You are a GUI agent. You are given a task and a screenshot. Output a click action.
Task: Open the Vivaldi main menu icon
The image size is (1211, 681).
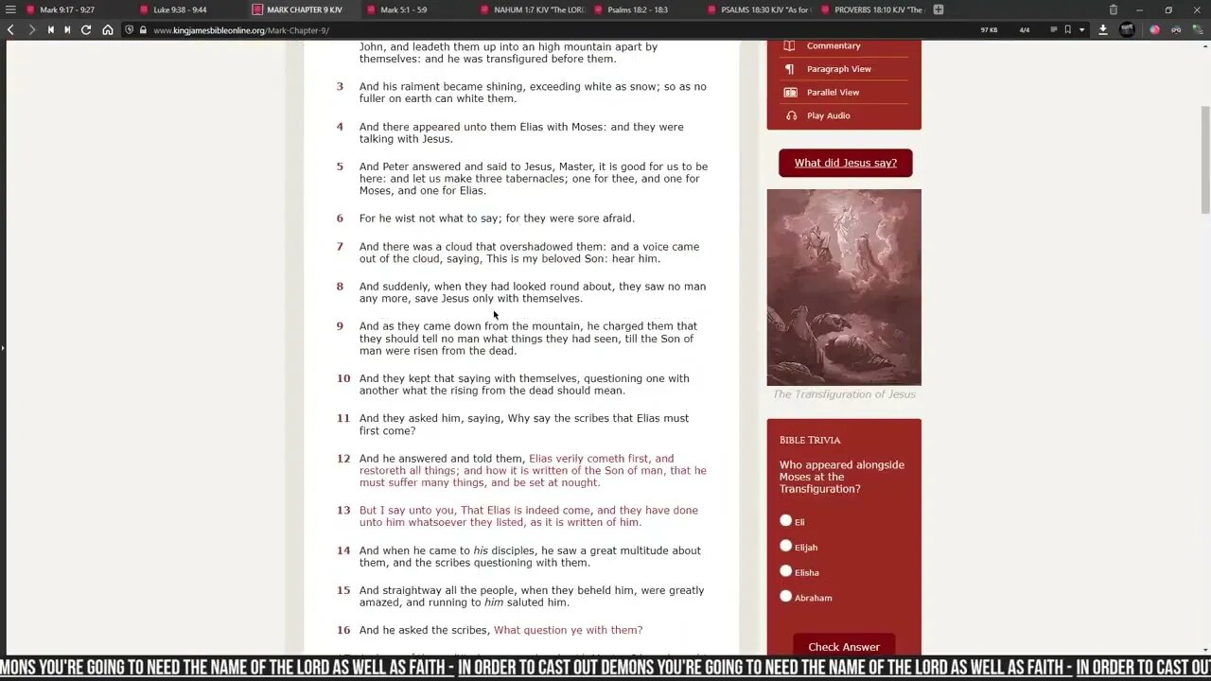coord(10,9)
